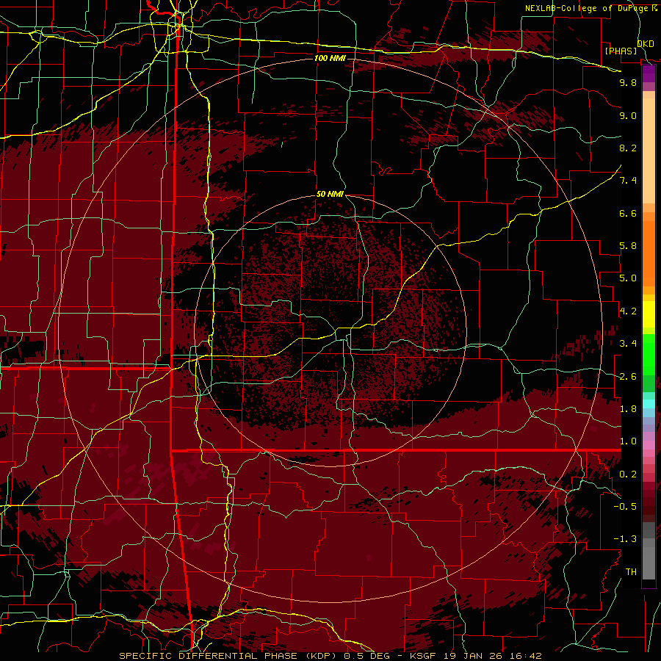Image resolution: width=661 pixels, height=661 pixels.
Task: Click the -0.5 scale value
Action: click(625, 507)
